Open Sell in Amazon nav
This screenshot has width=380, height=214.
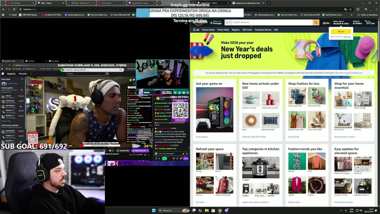276,30
